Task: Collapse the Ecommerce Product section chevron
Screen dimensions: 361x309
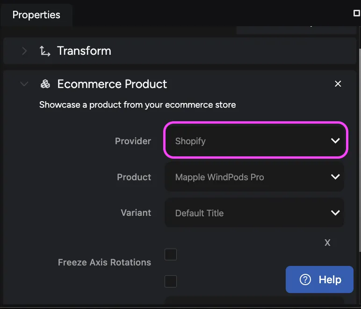Action: coord(24,84)
